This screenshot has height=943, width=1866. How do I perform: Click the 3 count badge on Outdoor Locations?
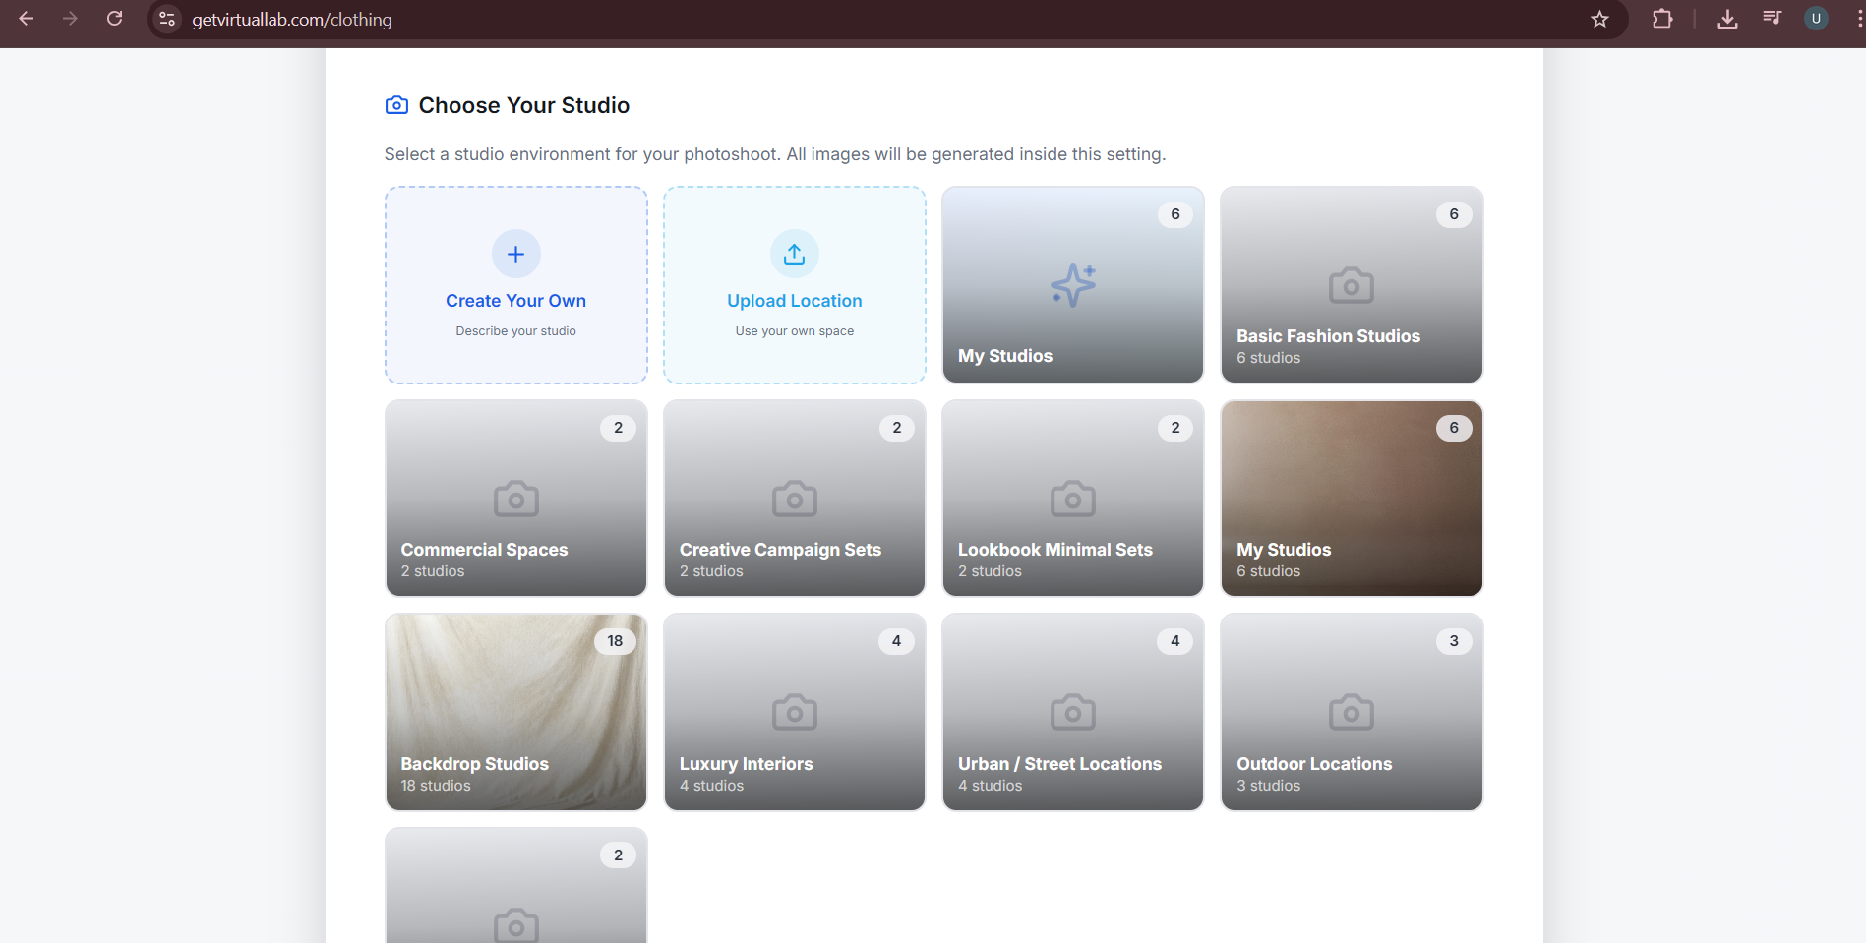click(x=1454, y=641)
